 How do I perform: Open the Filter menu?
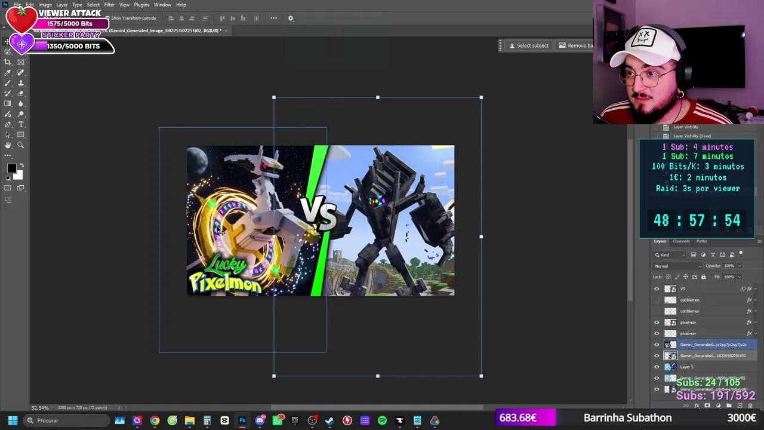pyautogui.click(x=109, y=5)
